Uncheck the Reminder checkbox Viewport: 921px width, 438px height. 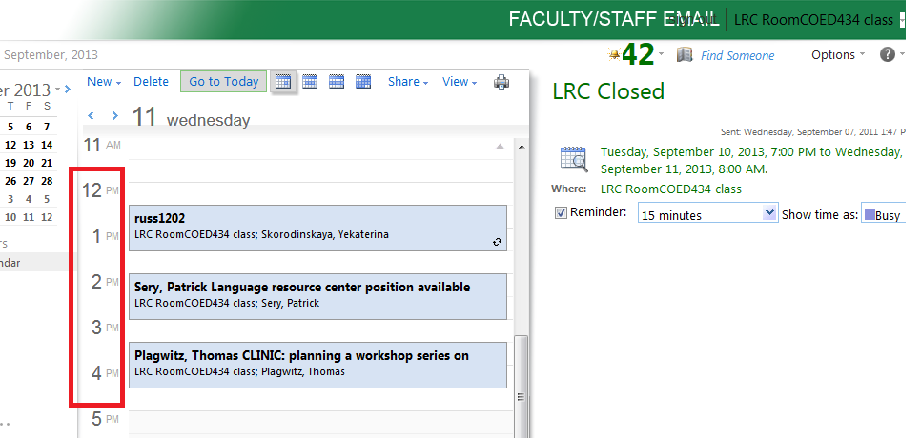pos(561,212)
